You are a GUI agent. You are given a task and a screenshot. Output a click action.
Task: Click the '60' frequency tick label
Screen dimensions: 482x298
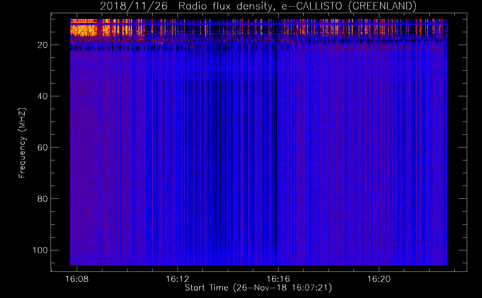43,148
